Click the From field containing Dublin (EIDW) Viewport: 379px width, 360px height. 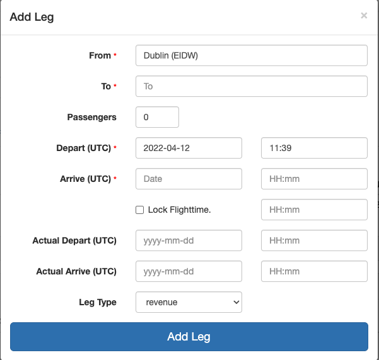click(x=251, y=55)
